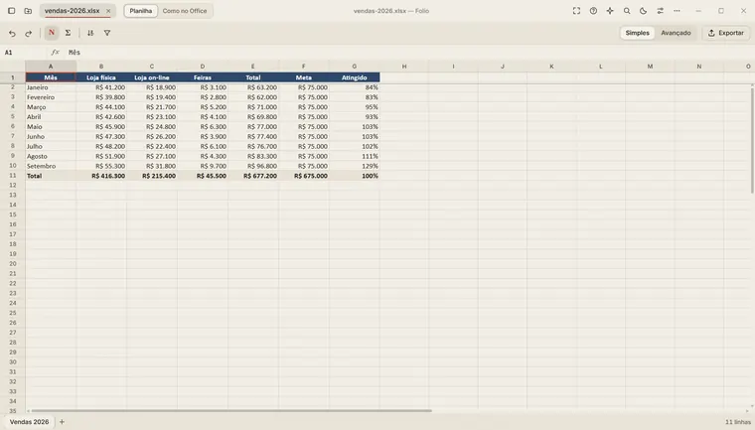The image size is (755, 430).
Task: Click the Exportar button
Action: [725, 33]
